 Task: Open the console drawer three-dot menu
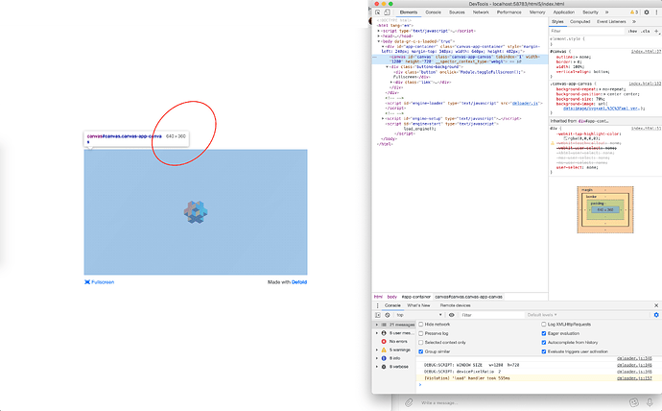pyautogui.click(x=377, y=305)
